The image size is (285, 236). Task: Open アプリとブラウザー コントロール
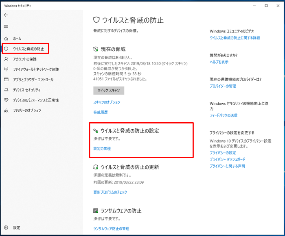[x=33, y=80]
